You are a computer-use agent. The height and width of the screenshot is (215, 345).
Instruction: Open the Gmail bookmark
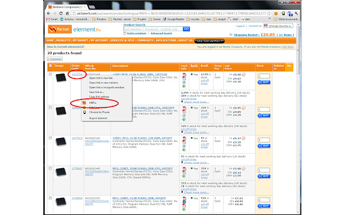click(52, 19)
